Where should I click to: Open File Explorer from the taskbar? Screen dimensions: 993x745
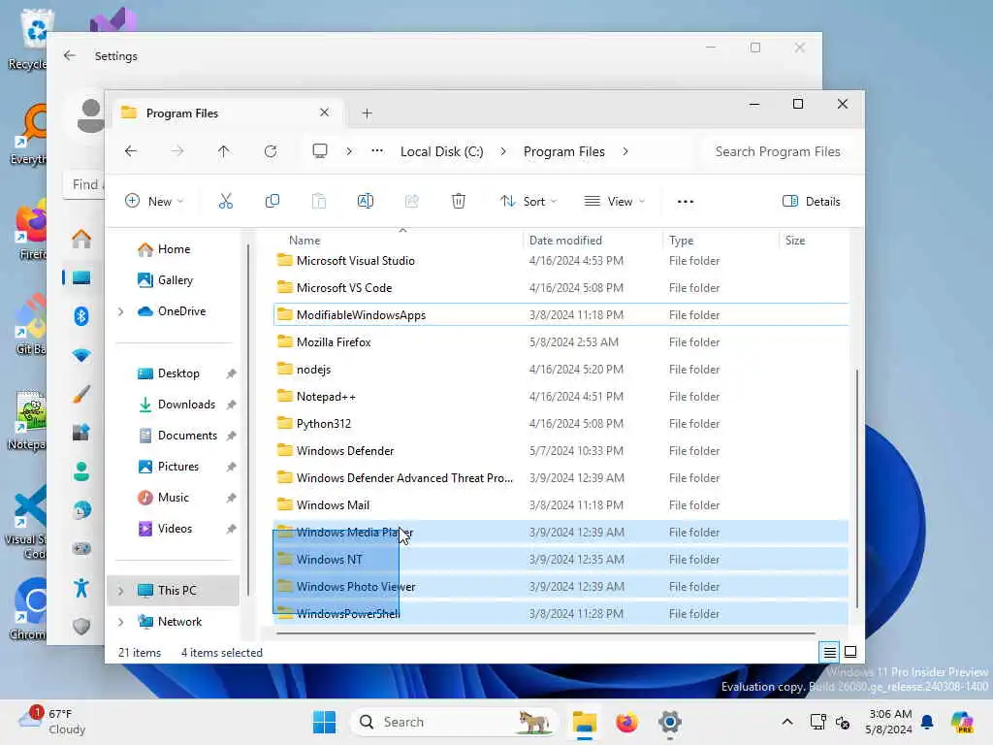click(x=585, y=722)
